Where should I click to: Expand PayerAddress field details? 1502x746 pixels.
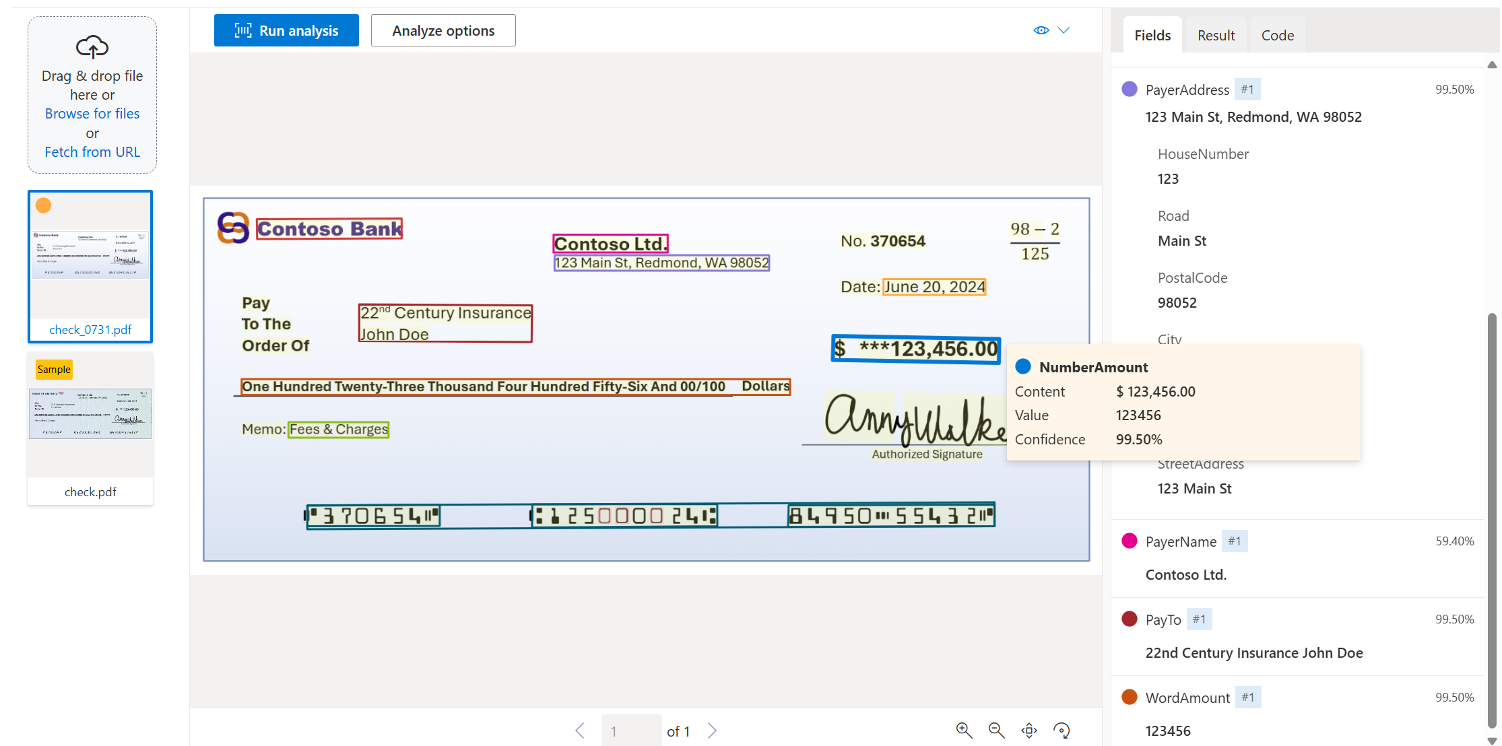coord(1188,88)
